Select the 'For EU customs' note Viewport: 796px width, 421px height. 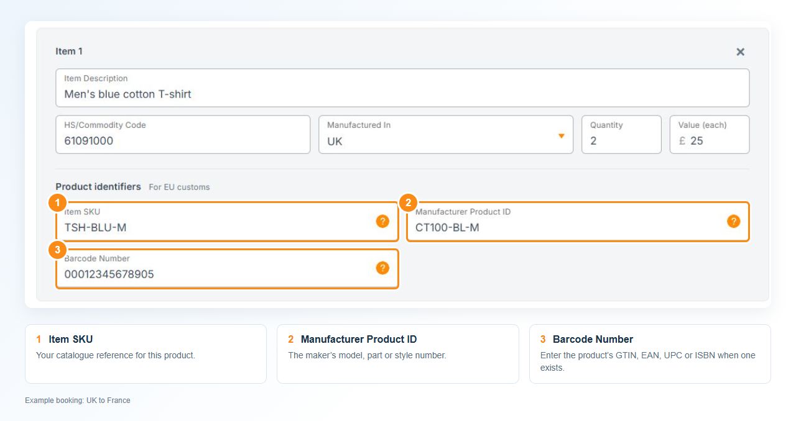pos(179,188)
